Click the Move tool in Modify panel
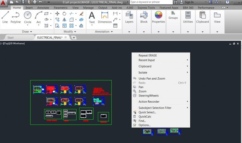Image resolution: width=242 pixels, height=143 pixels. [57, 14]
